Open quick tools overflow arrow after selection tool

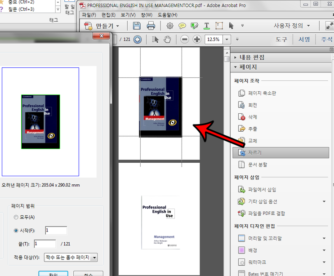(242, 26)
